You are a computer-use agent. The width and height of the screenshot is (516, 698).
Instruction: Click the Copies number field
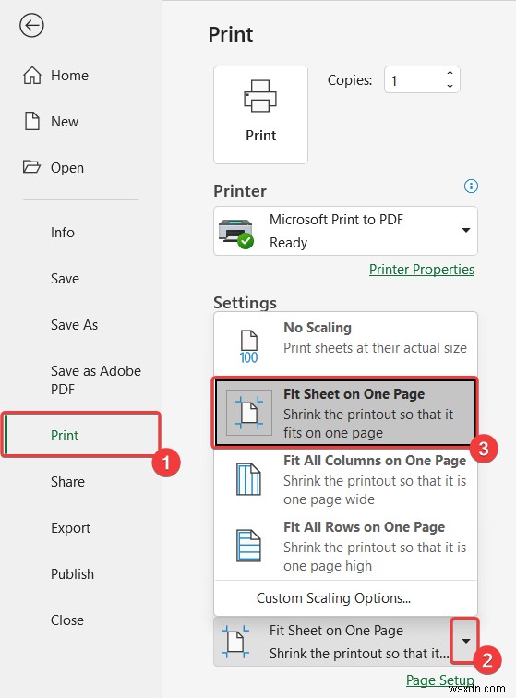(x=422, y=80)
